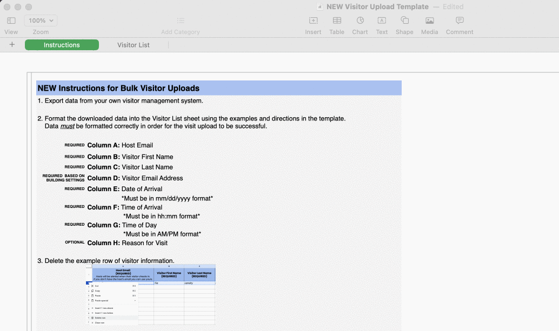Switch to the Instructions sheet tab

[62, 45]
